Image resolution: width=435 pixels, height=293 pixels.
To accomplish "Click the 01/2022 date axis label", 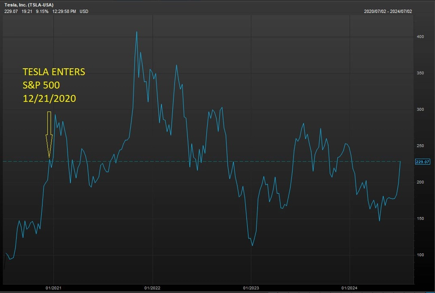I will pos(152,288).
